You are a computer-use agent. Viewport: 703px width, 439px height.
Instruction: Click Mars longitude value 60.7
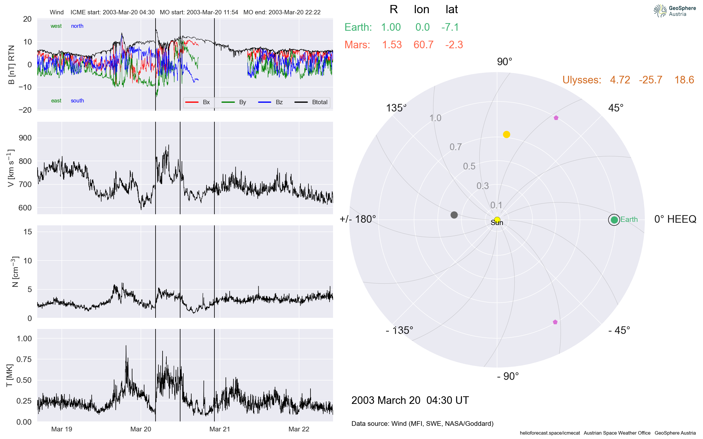pos(424,45)
